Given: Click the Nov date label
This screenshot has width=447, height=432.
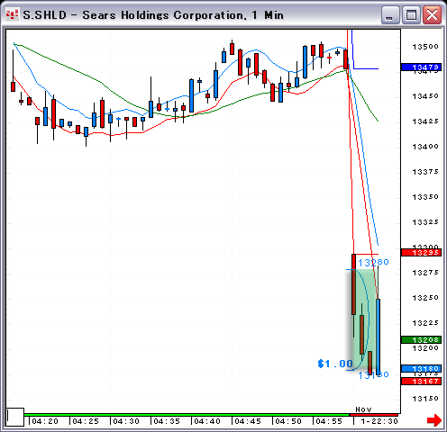Looking at the screenshot, I should tap(363, 409).
